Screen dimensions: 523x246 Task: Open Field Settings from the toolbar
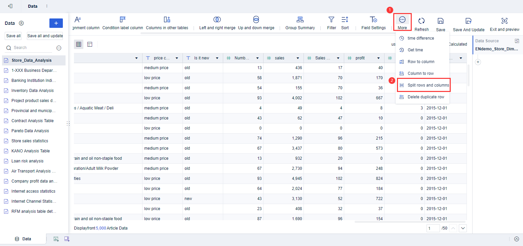[373, 19]
